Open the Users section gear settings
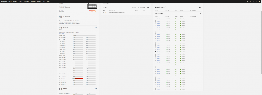The width and height of the screenshot is (262, 95). (x=147, y=7)
